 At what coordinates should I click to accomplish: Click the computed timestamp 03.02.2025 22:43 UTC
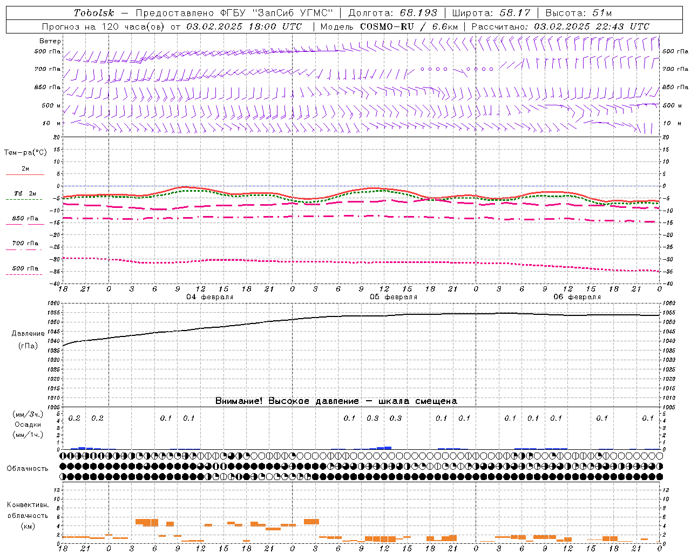click(592, 26)
